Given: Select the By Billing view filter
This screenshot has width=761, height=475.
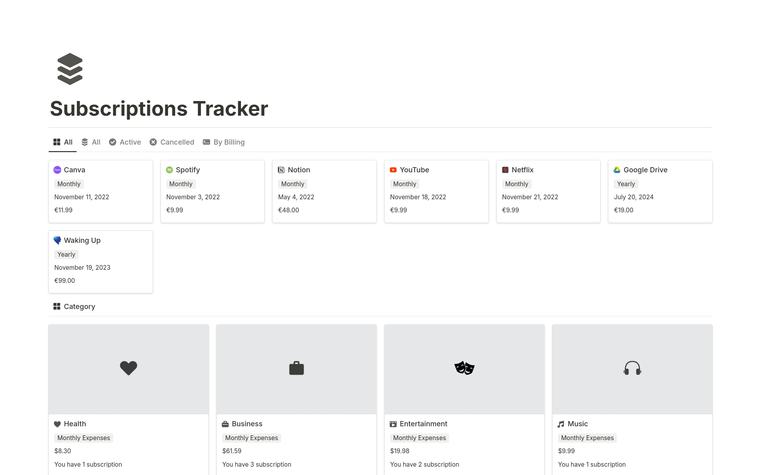Looking at the screenshot, I should coord(228,142).
